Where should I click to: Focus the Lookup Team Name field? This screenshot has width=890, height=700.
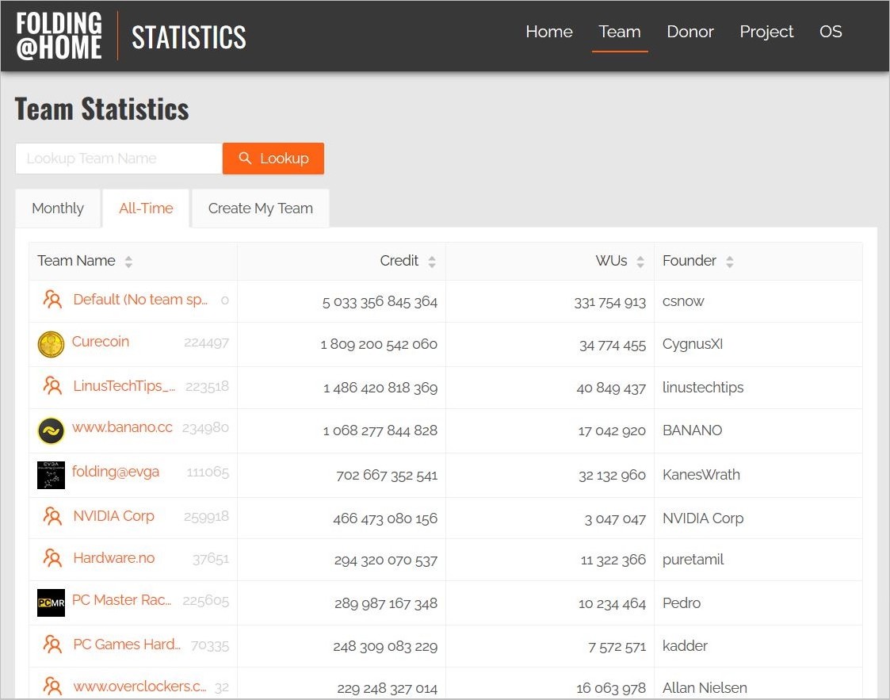tap(119, 159)
